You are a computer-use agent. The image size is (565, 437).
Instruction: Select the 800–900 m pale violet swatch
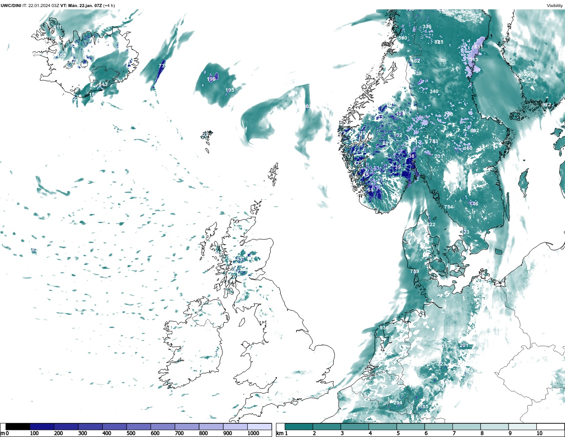[x=211, y=427]
